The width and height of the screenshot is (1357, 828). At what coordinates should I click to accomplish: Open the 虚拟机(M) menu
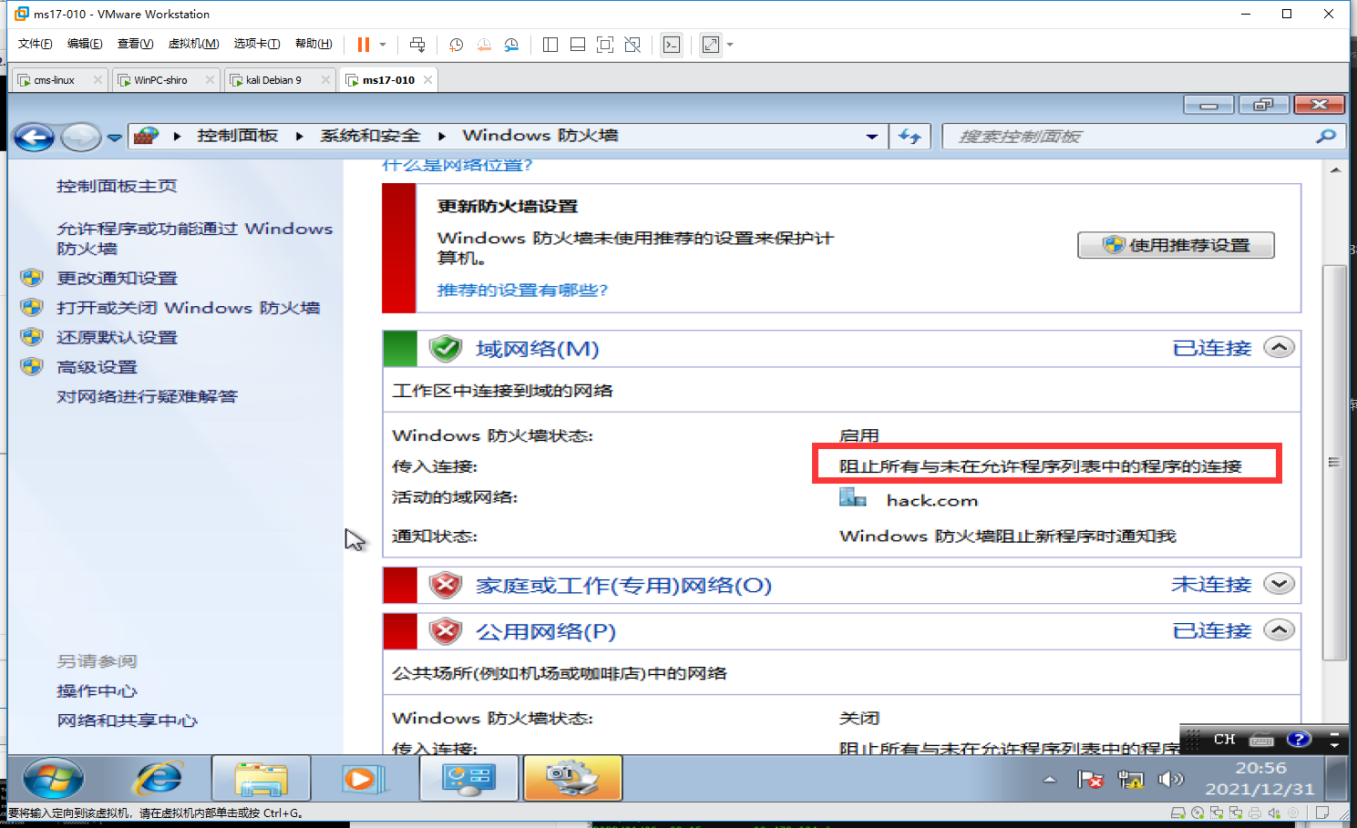click(193, 44)
